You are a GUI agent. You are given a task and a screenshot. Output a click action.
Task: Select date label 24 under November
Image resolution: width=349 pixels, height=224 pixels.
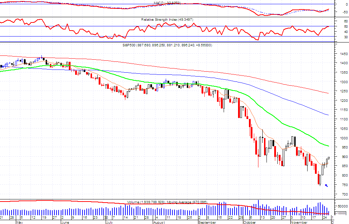tap(325, 218)
